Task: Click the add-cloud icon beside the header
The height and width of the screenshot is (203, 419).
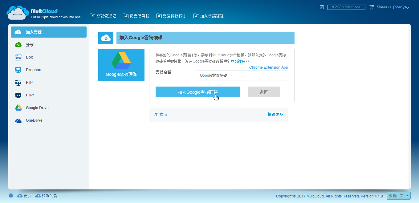Action: click(106, 38)
